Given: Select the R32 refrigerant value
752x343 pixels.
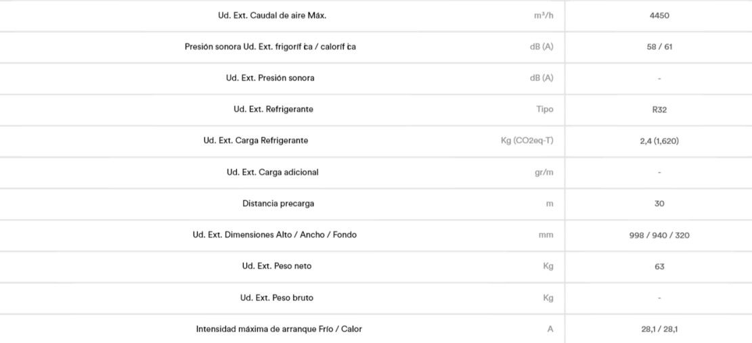Looking at the screenshot, I should click(659, 110).
